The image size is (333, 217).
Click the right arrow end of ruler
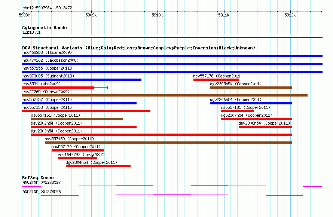point(321,12)
